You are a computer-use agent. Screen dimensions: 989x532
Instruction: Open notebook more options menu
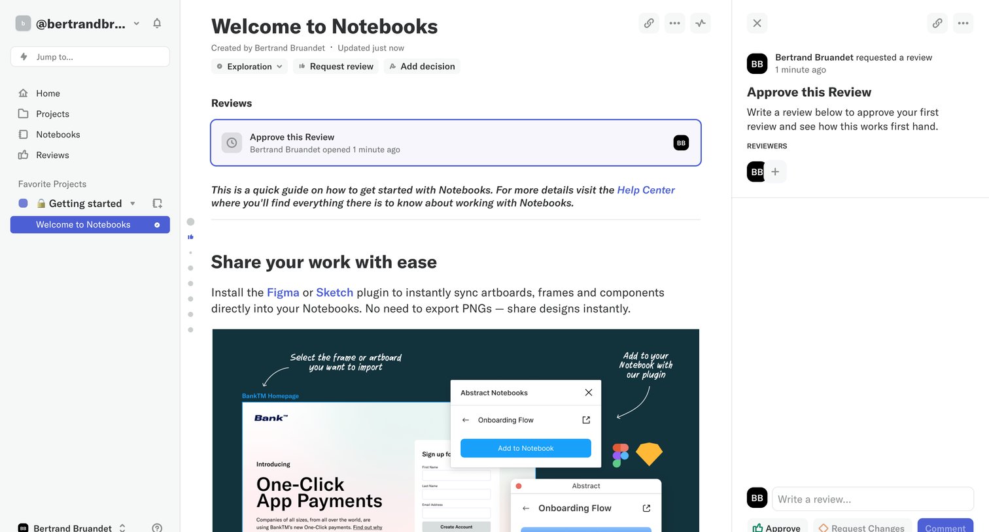(674, 24)
